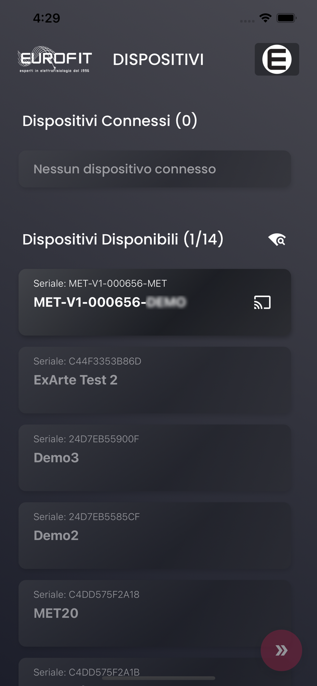Select the MET20 device card
The width and height of the screenshot is (317, 686).
[155, 613]
